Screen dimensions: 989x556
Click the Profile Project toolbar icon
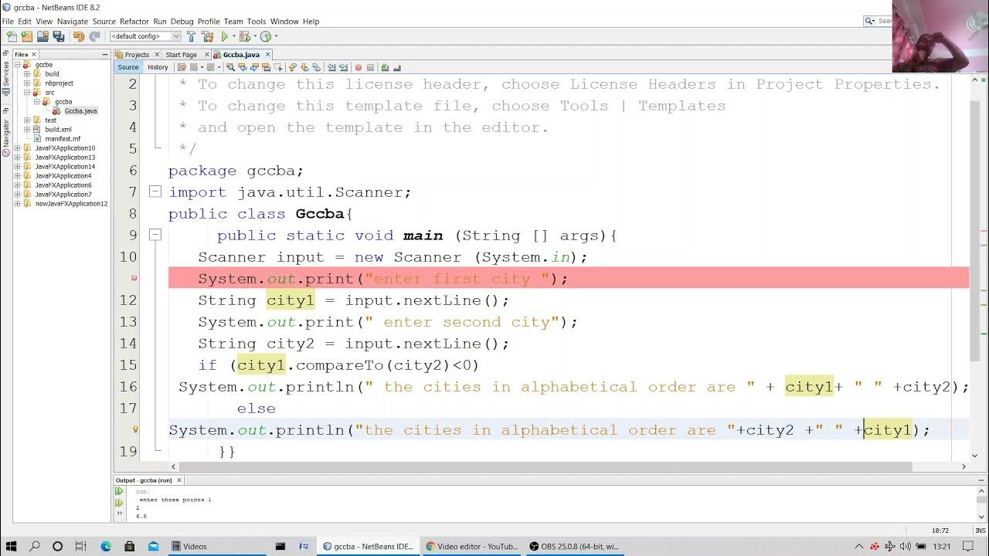coord(266,36)
